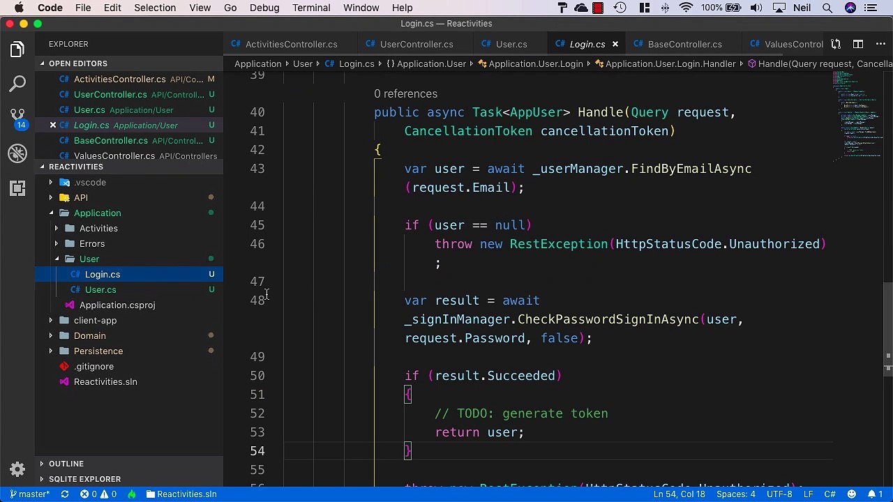Open the volume control in menu bar
This screenshot has width=893, height=502.
[x=756, y=8]
